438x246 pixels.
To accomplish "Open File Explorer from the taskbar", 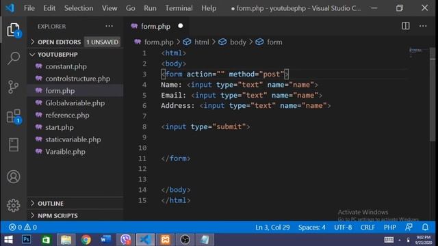I will pos(66,240).
